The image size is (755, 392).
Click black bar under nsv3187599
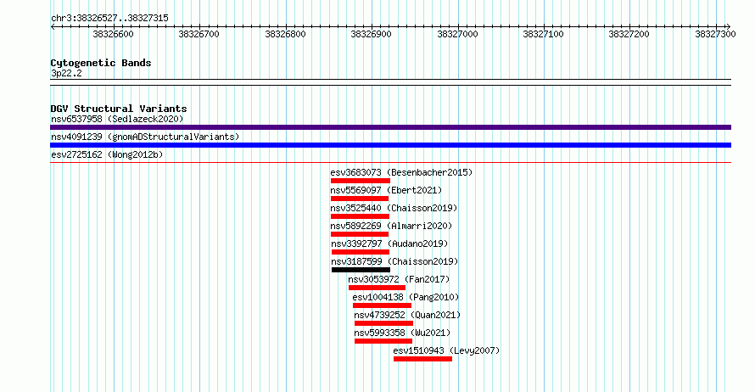point(361,270)
